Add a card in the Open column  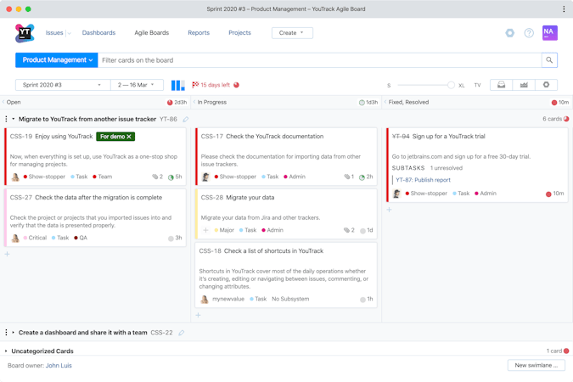coord(8,254)
